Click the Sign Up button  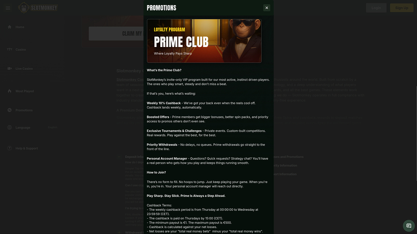tap(402, 8)
